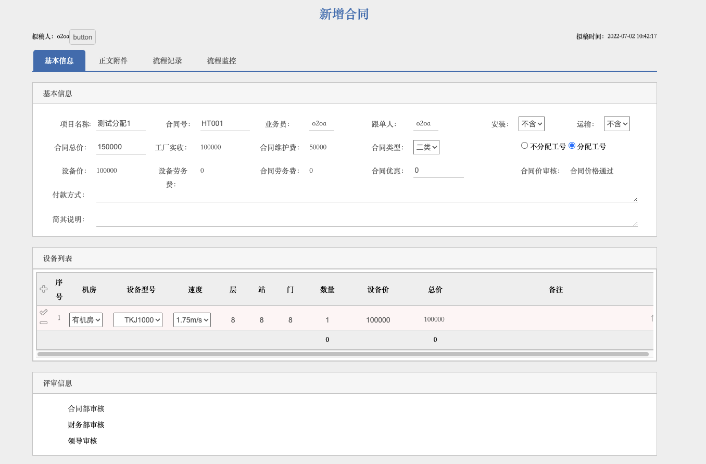Screen dimensions: 706x464
Task: Open the 安装 dropdown
Action: tap(531, 124)
